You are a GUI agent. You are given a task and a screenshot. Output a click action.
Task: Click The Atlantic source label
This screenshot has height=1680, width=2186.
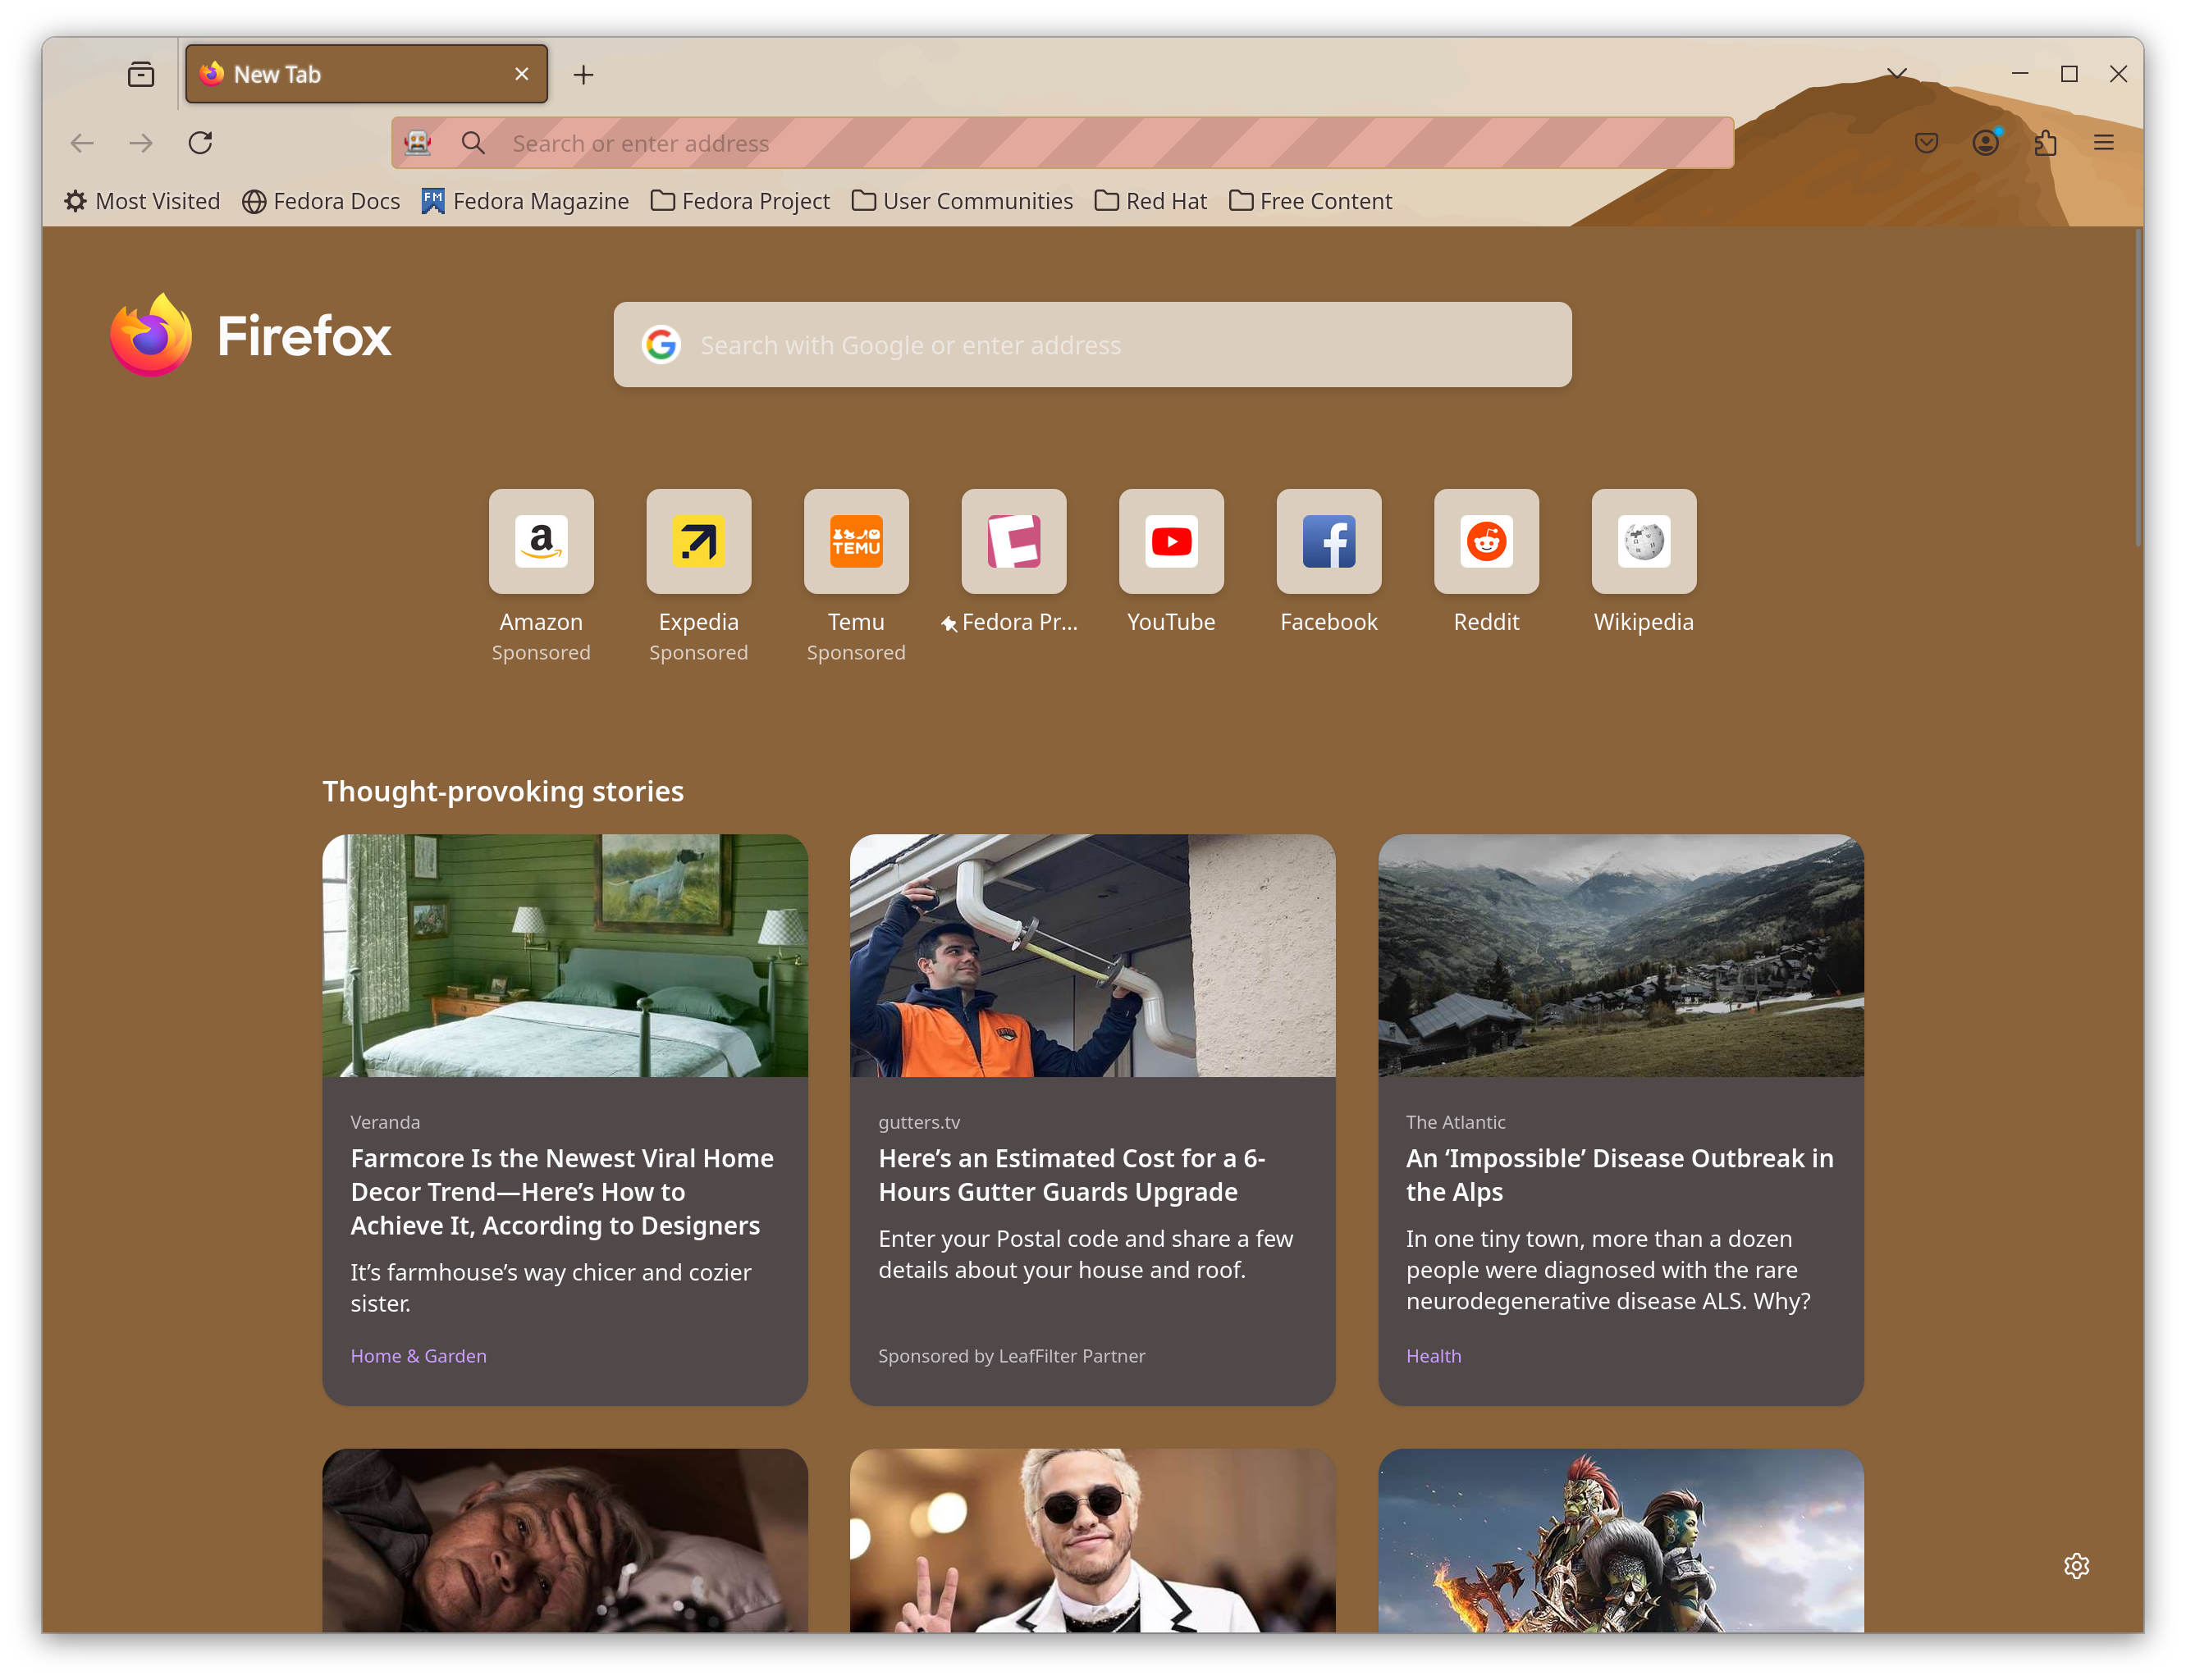tap(1456, 1122)
